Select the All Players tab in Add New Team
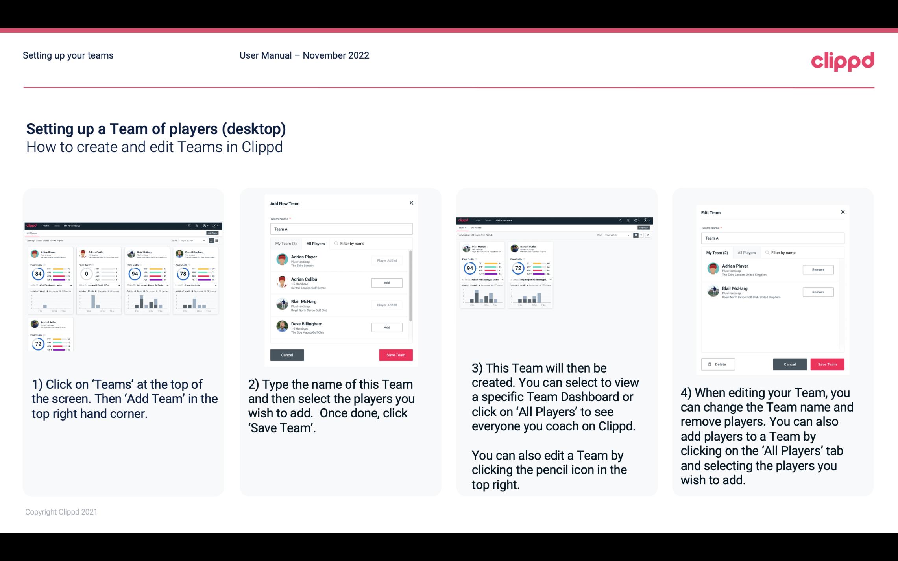Screen dimensions: 898x561 click(316, 243)
